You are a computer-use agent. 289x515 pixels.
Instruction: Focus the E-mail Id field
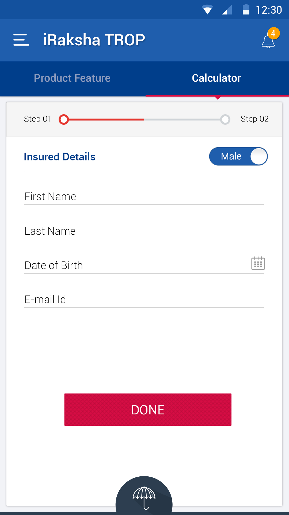[x=144, y=299]
